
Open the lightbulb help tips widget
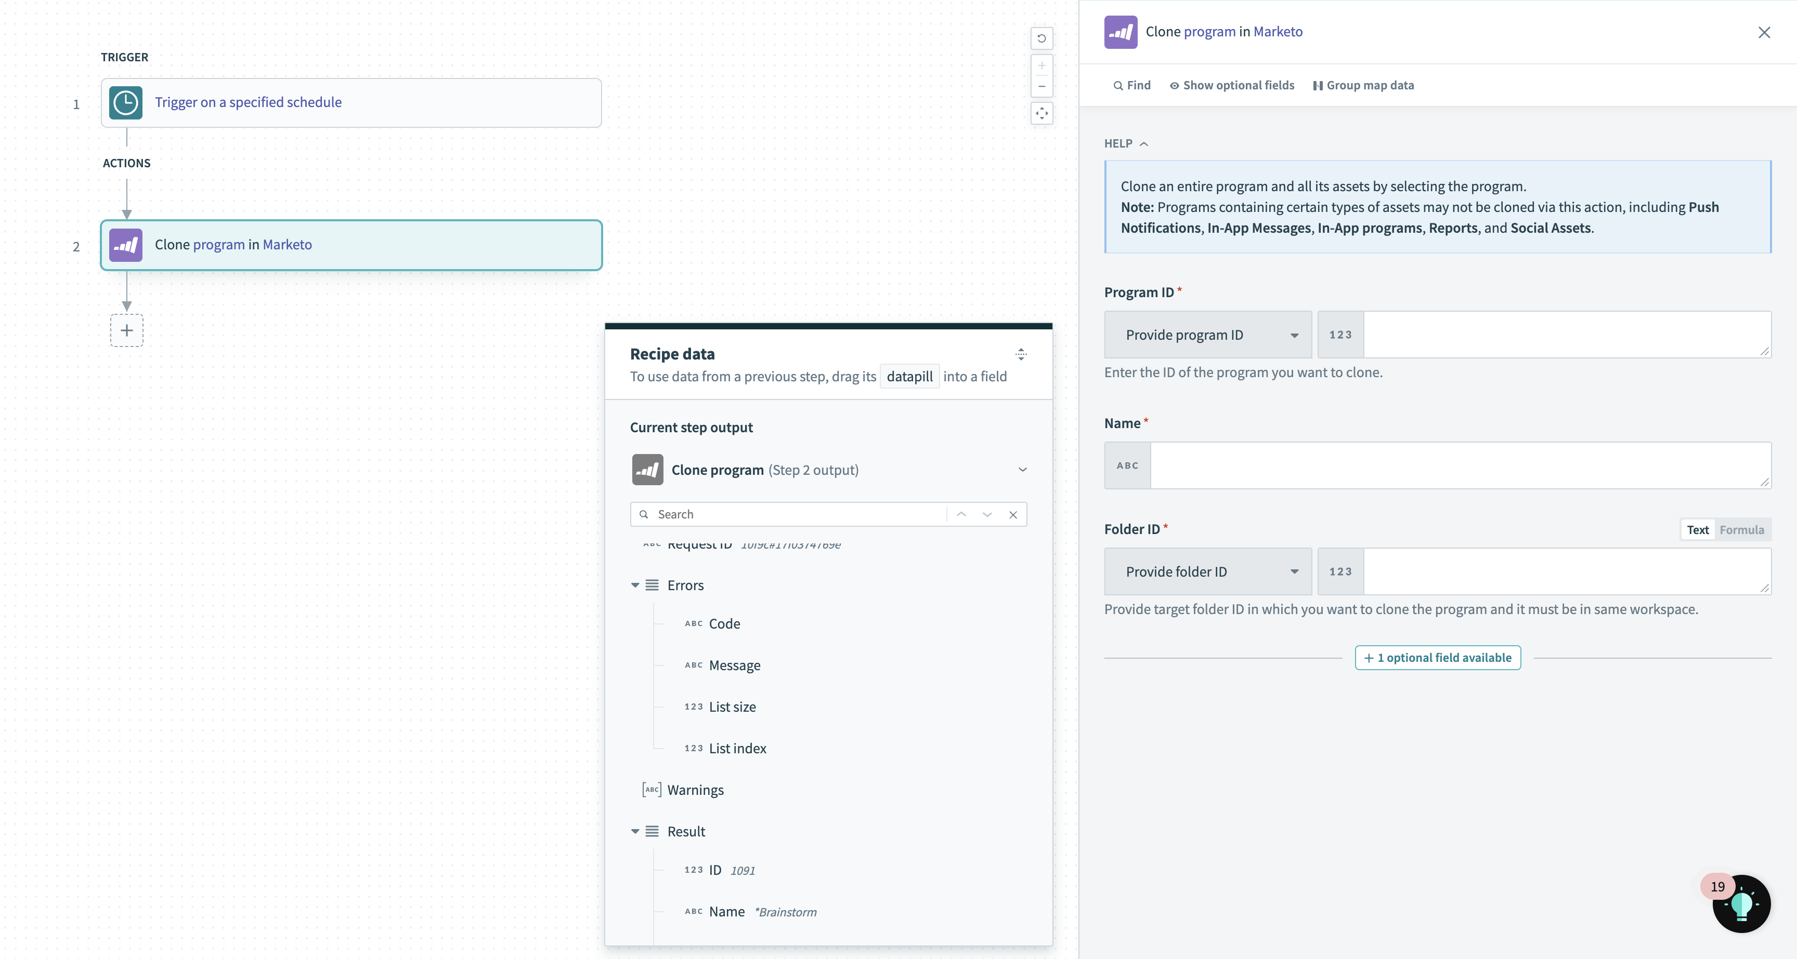pyautogui.click(x=1741, y=904)
